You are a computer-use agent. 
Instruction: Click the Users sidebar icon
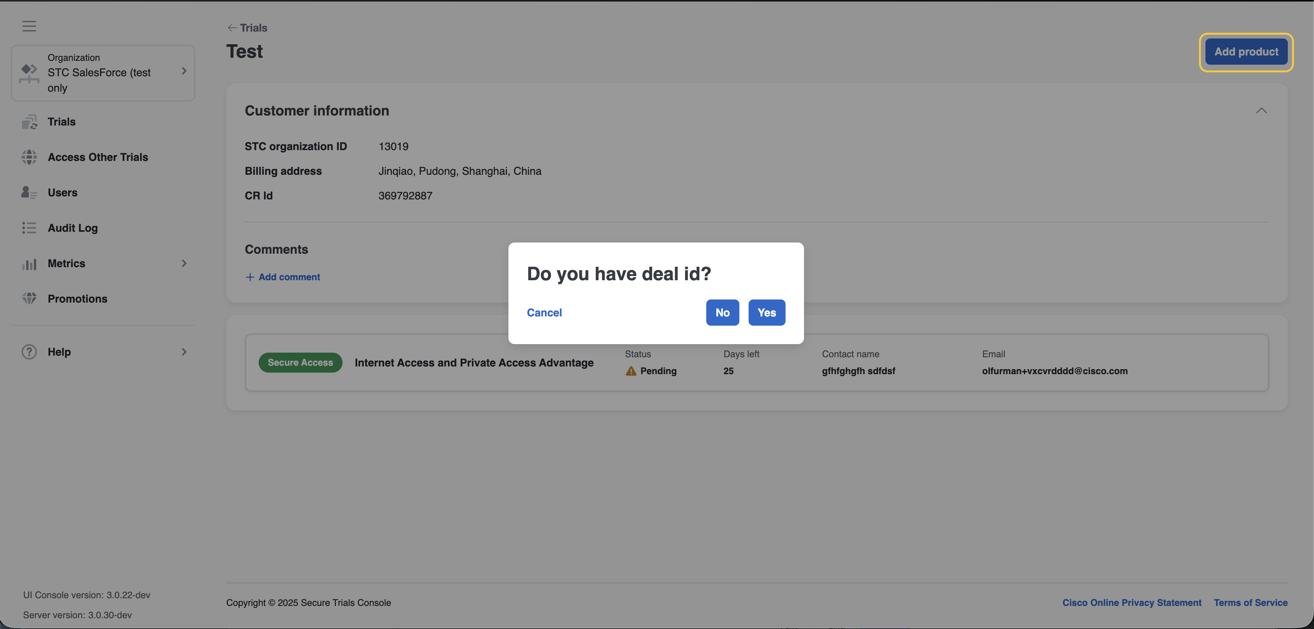pyautogui.click(x=29, y=192)
